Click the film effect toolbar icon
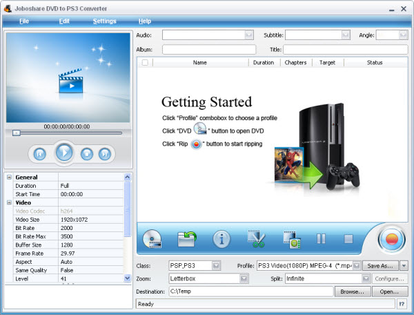Viewport: 414px width, 315px height. (292, 240)
